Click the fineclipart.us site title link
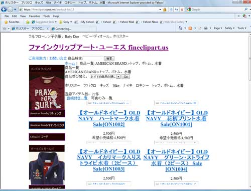Image resolution: width=251 pixels, height=191 pixels. pyautogui.click(x=98, y=48)
